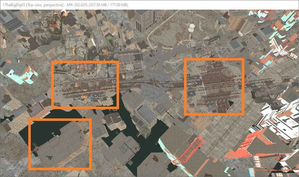The image size is (299, 177).
Task: Select the red steel frame structure on rooftop
Action: tap(188, 150)
